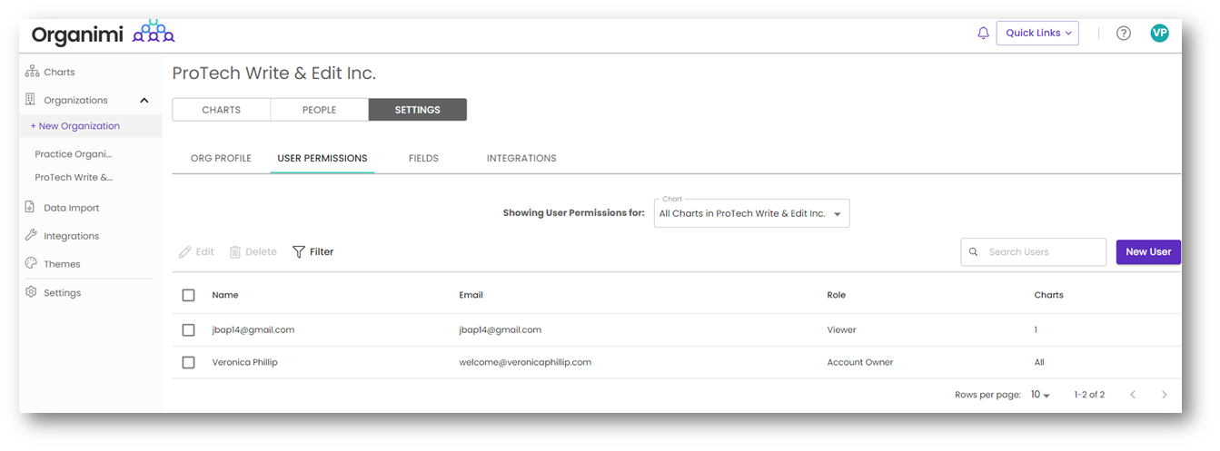Viewport: 1220px width, 451px height.
Task: Open the notifications bell icon
Action: (x=983, y=34)
